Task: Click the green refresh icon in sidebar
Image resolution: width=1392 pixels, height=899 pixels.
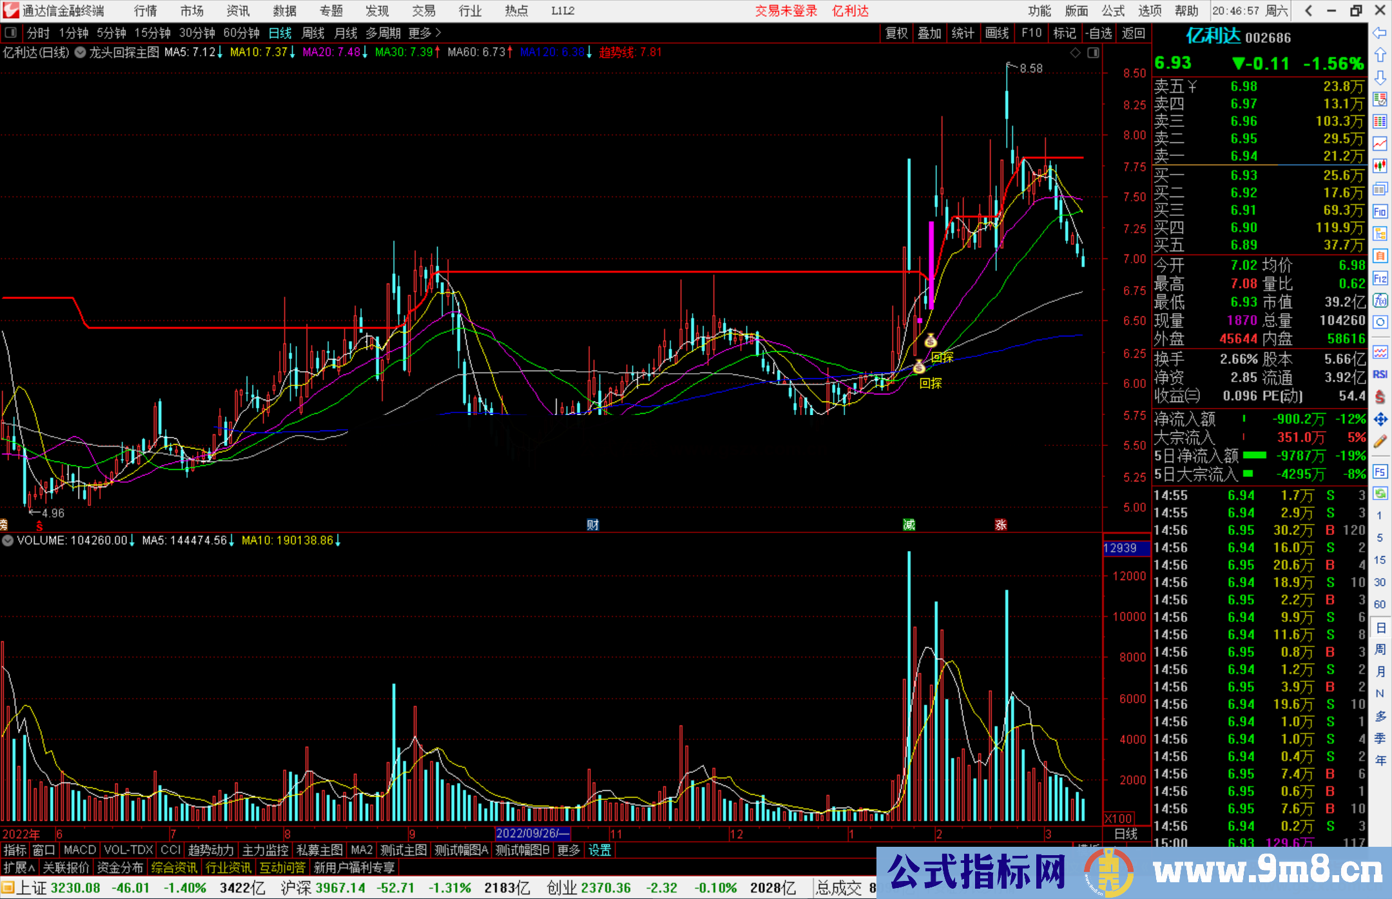Action: click(1380, 494)
